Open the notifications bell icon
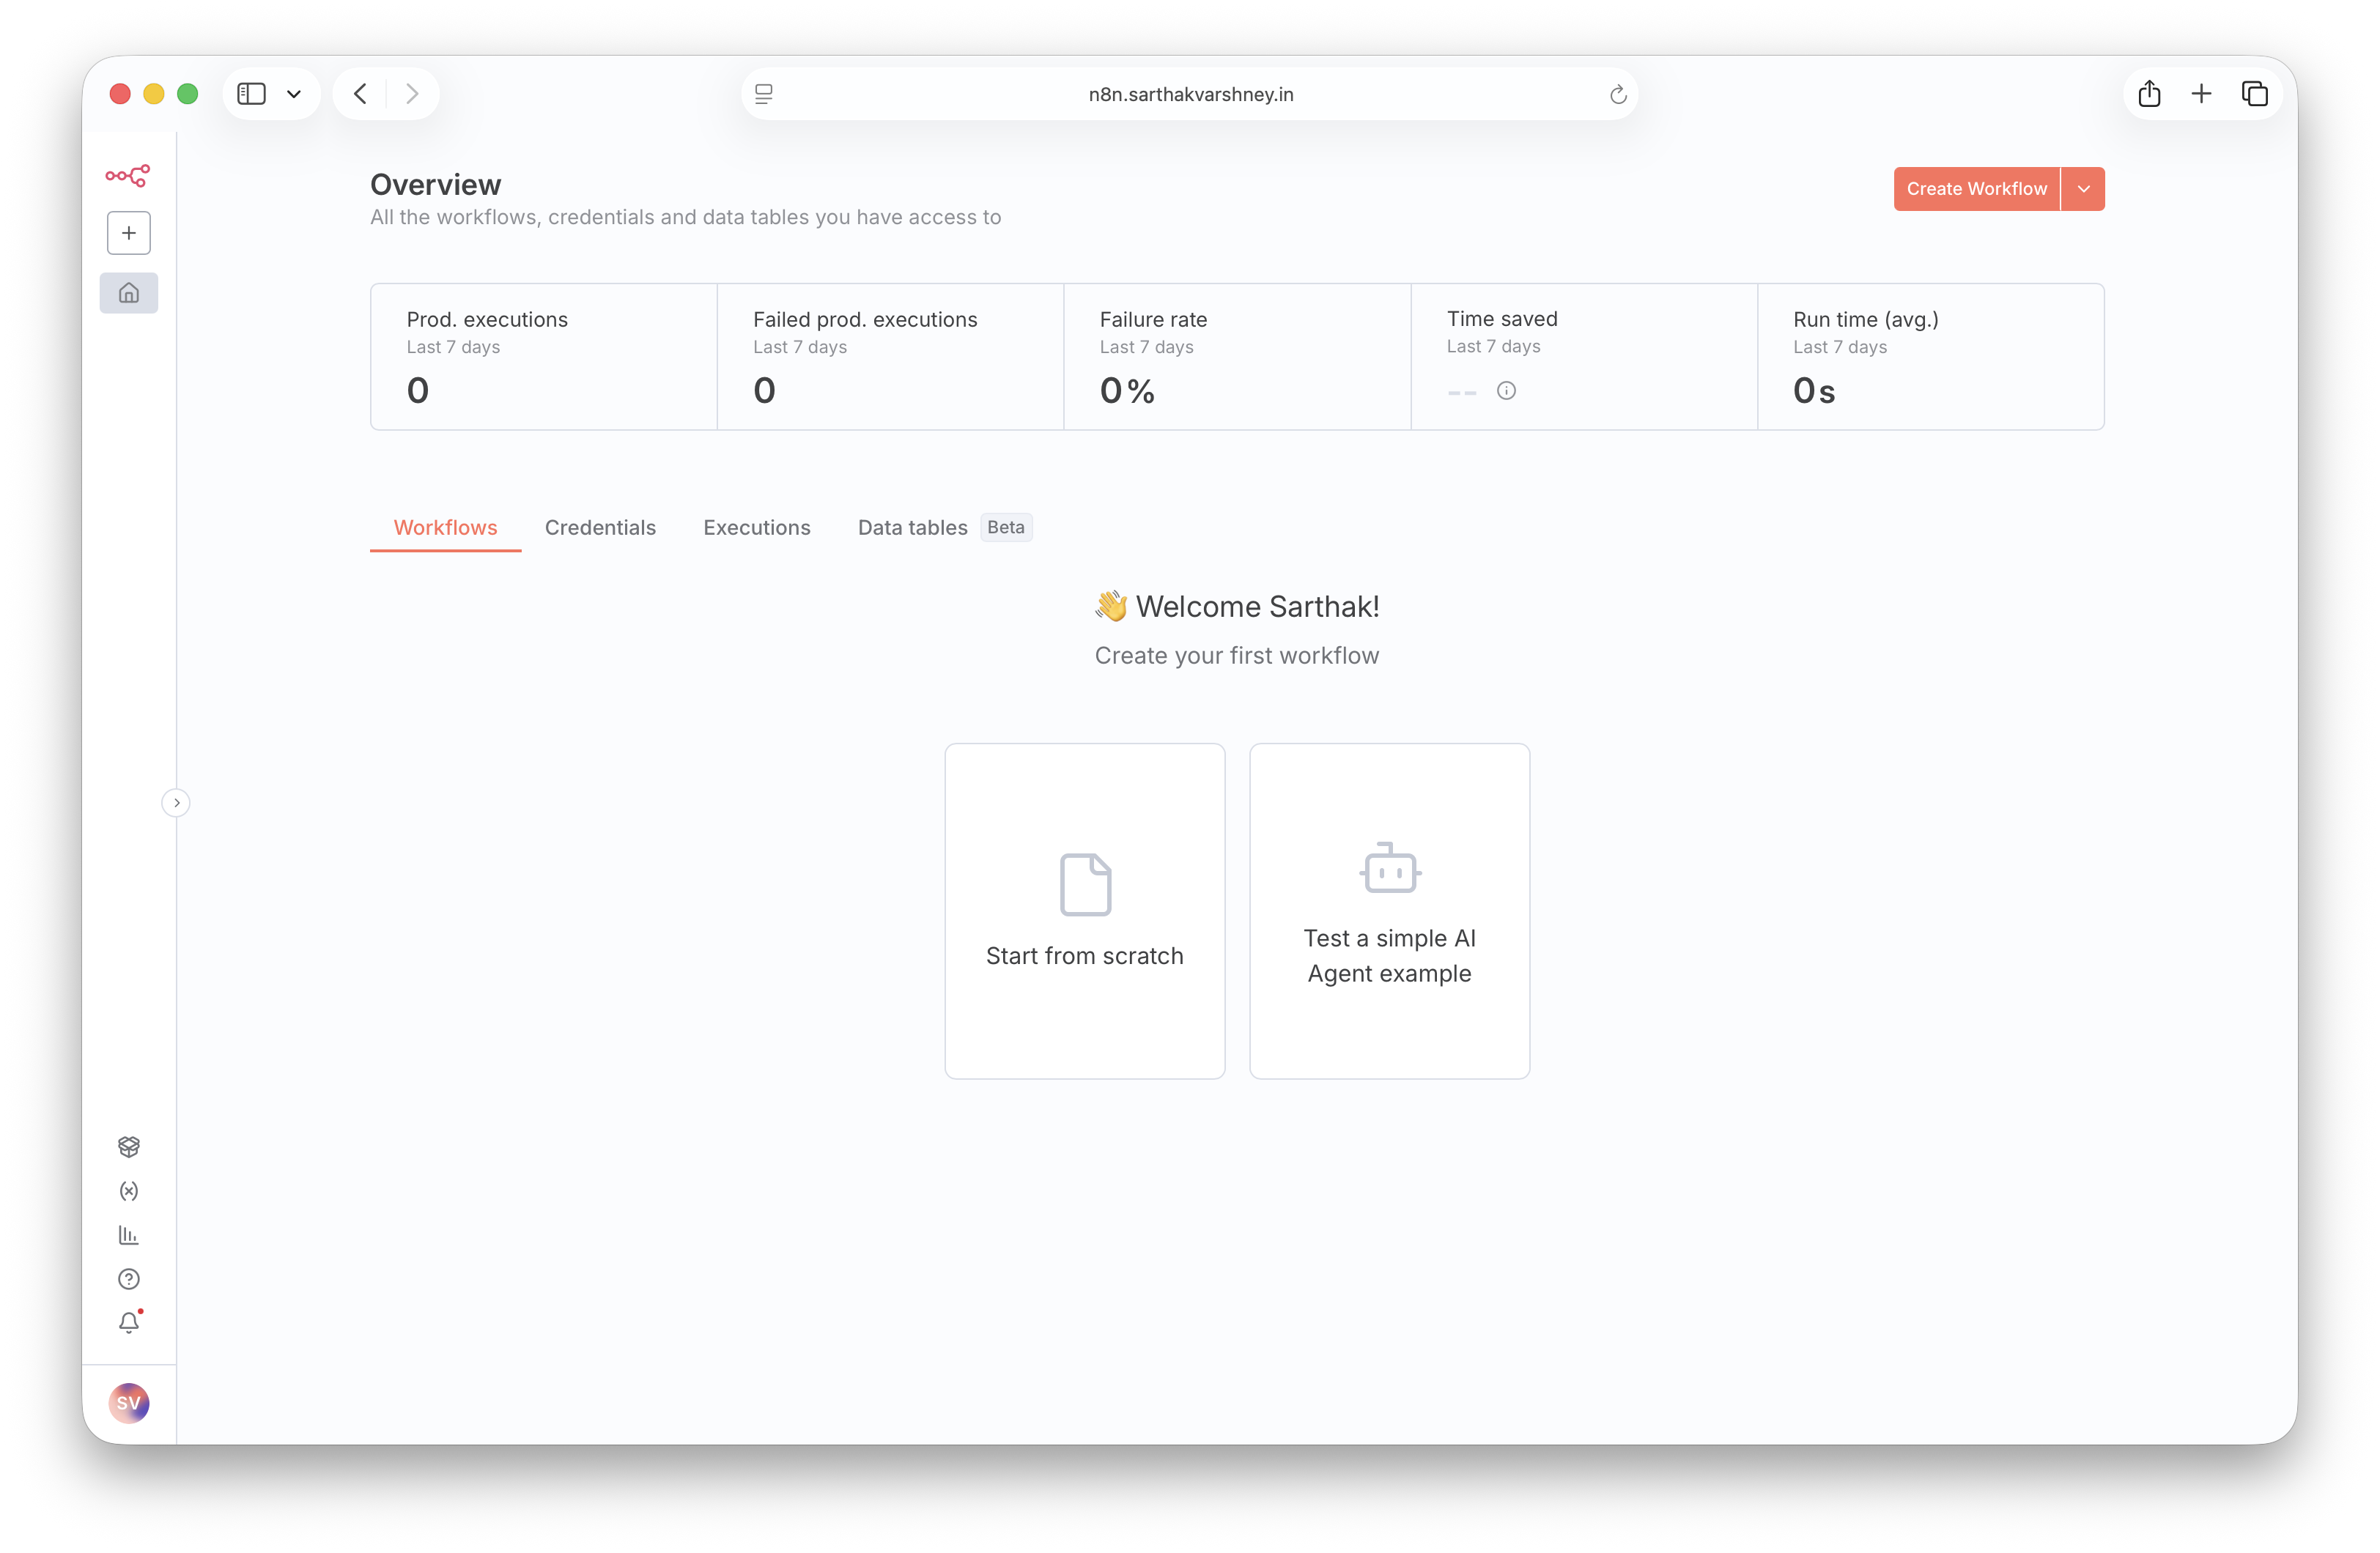Image resolution: width=2380 pixels, height=1553 pixels. 129,1323
